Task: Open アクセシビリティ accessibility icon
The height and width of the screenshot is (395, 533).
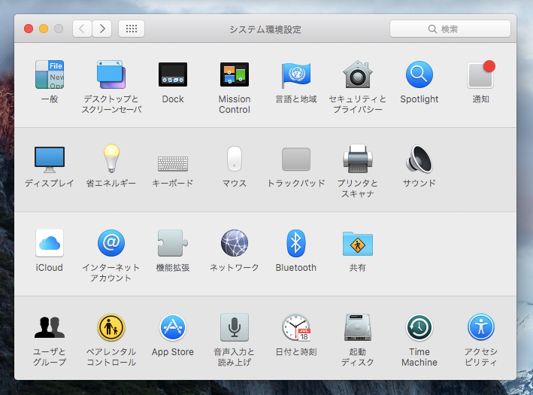Action: point(480,327)
